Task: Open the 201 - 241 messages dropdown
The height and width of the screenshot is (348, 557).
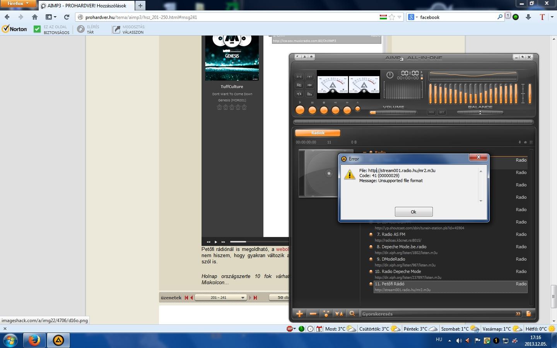Action: 220,297
